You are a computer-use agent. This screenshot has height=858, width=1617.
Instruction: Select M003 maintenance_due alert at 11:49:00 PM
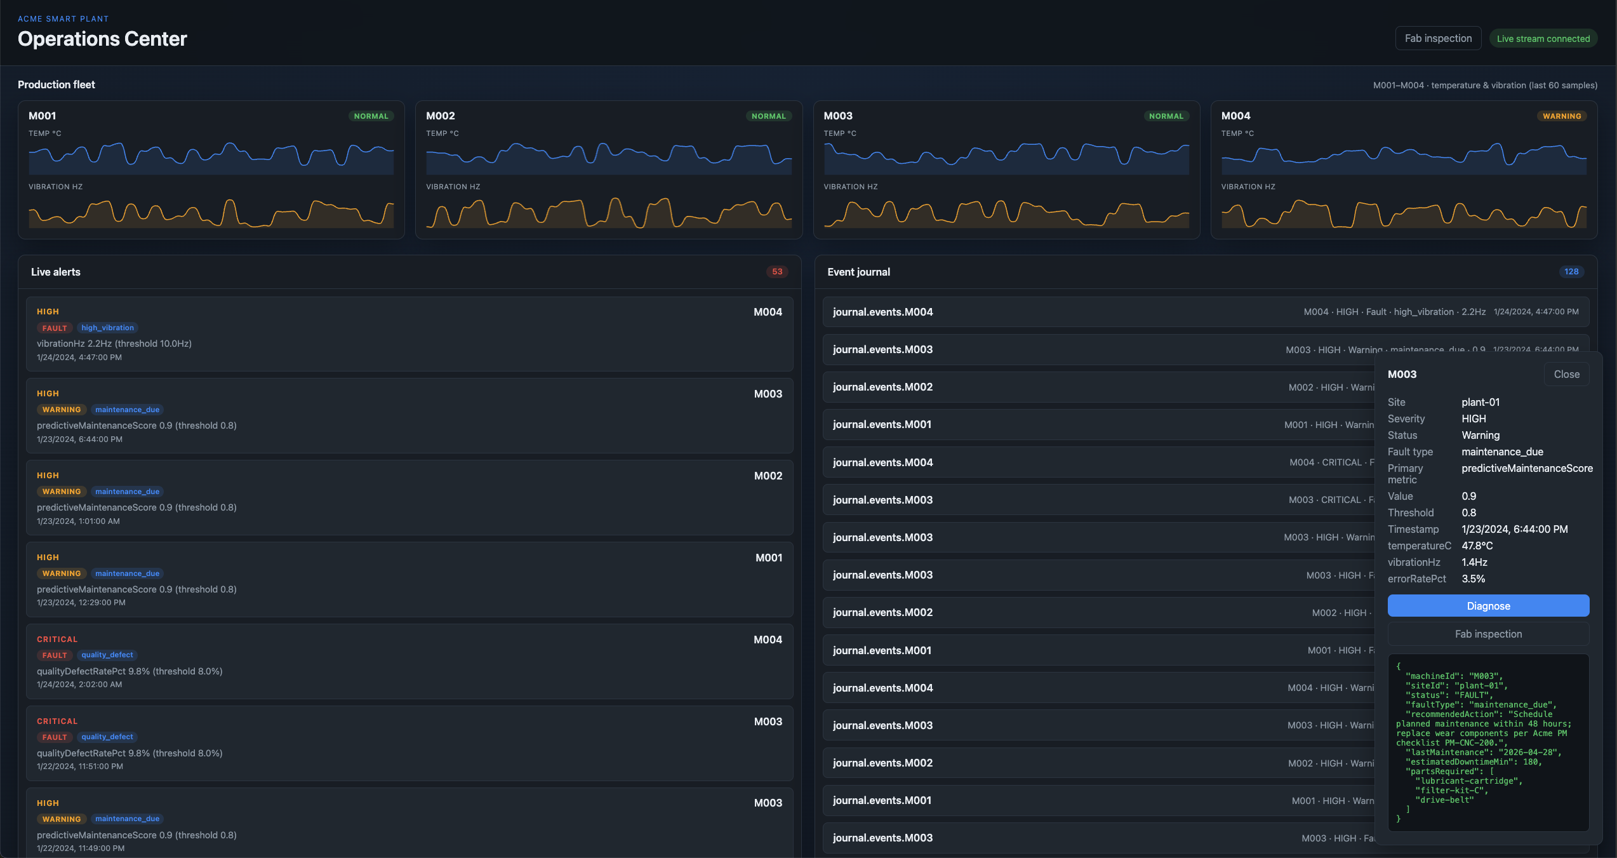tap(409, 823)
